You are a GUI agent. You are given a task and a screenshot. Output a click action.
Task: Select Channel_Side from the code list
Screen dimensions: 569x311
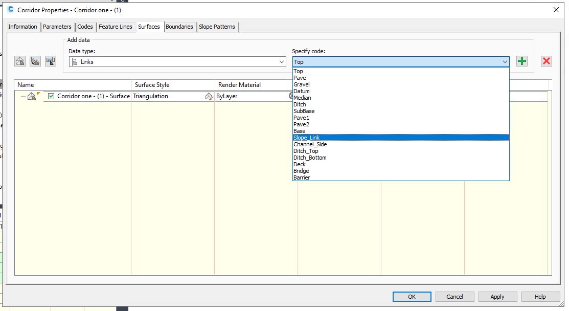310,144
